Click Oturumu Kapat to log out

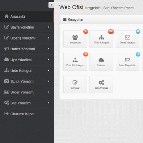[x=27, y=114]
